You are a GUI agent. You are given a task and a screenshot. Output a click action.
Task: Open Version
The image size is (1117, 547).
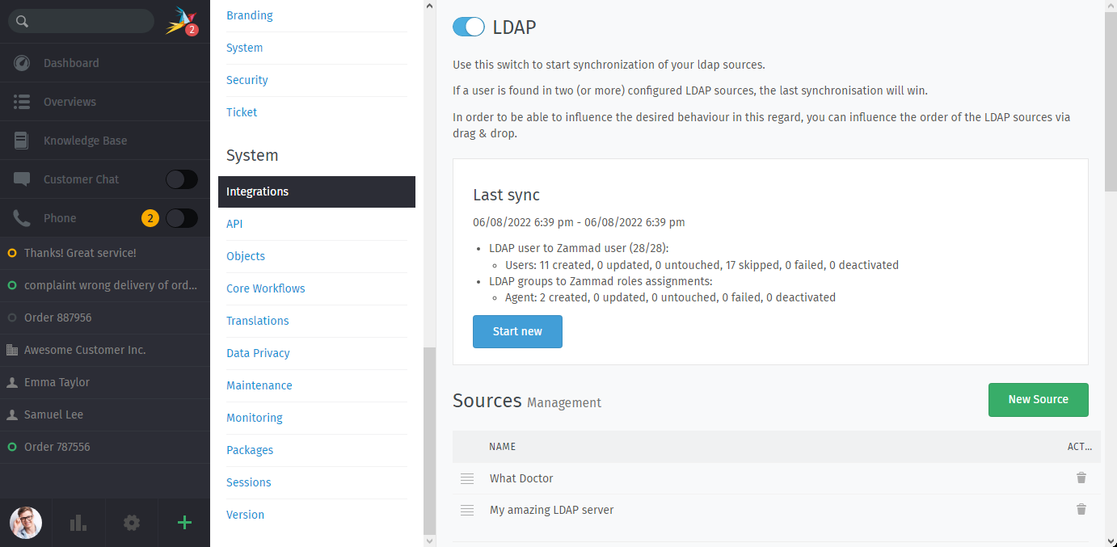click(x=246, y=515)
